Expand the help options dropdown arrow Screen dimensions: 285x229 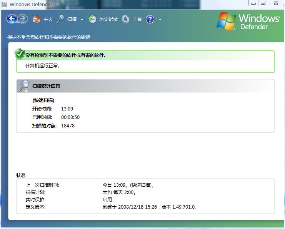click(x=160, y=20)
